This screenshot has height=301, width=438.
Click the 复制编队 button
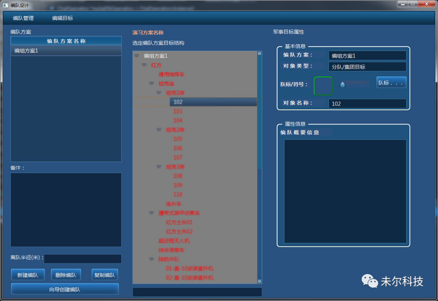[105, 275]
